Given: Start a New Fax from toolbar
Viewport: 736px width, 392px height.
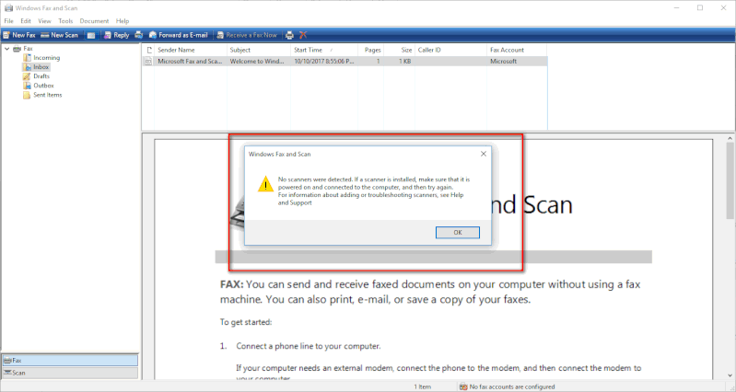Looking at the screenshot, I should click(18, 35).
